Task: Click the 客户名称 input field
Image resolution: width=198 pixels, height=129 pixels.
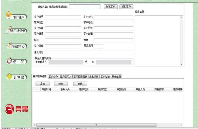Action: pos(113,17)
